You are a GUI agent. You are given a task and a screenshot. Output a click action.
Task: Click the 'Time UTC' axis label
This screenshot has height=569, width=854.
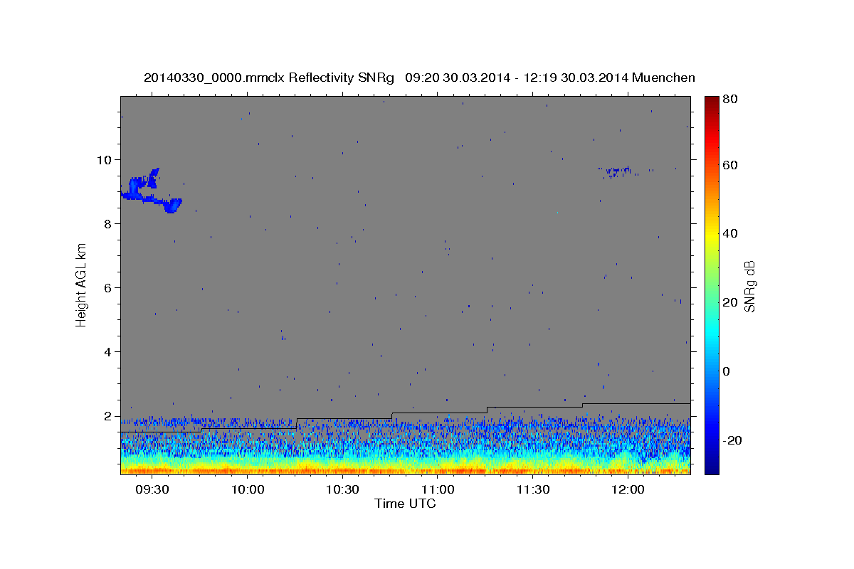(x=405, y=504)
